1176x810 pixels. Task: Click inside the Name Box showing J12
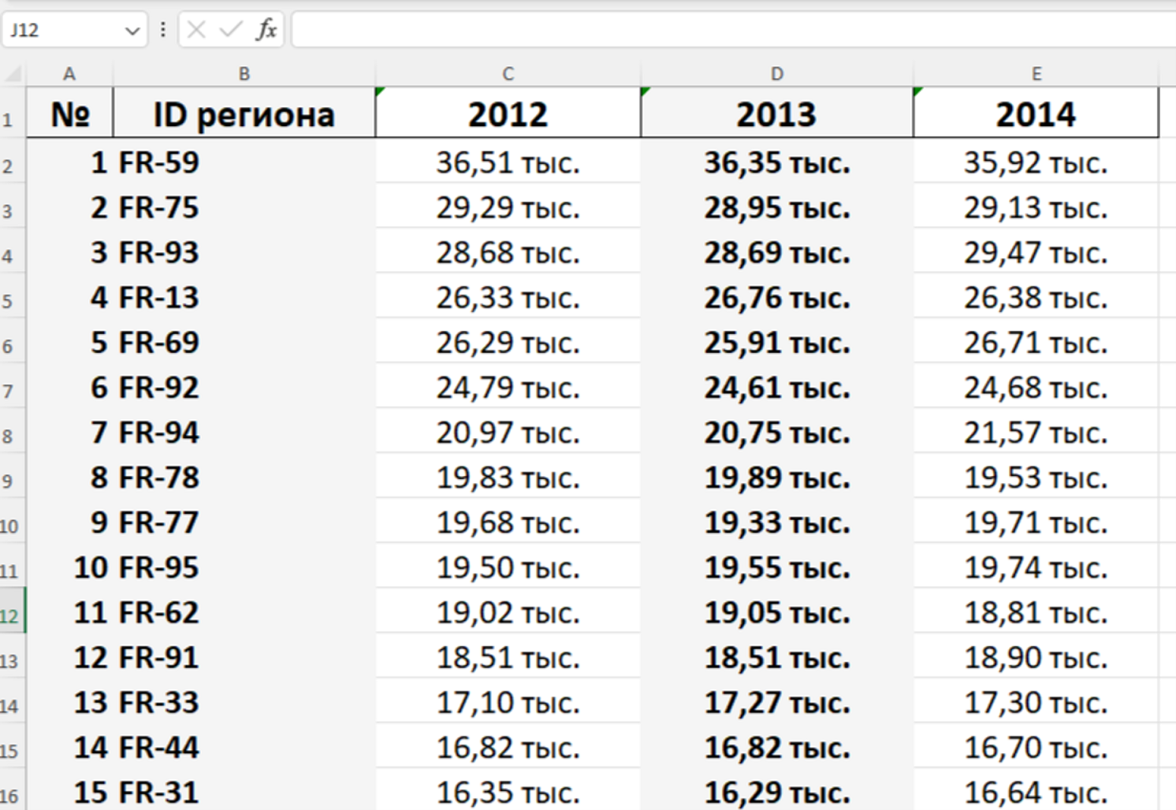click(x=63, y=30)
